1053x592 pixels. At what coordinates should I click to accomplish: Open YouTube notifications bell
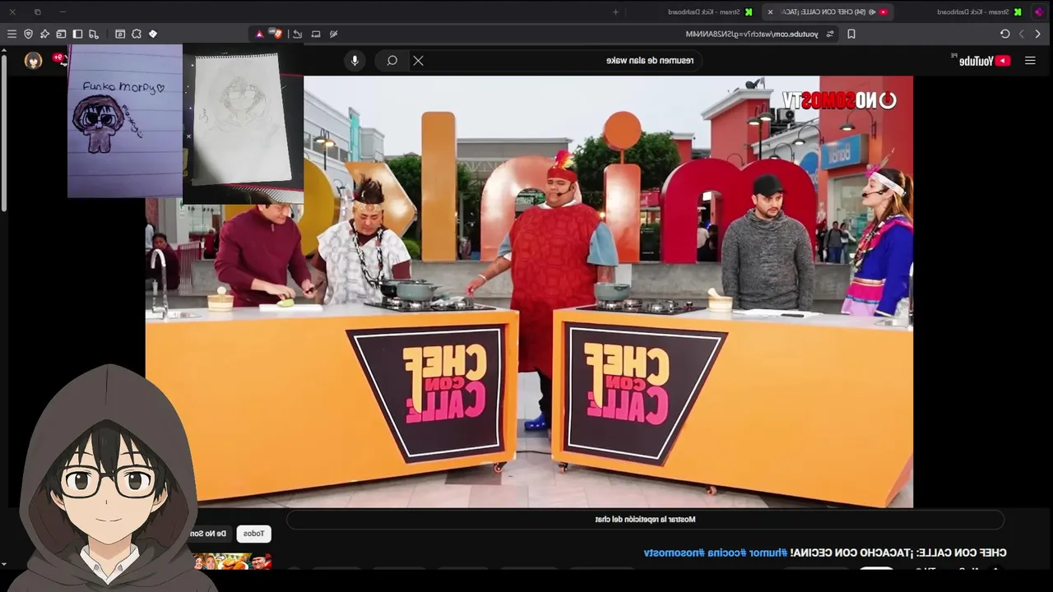59,58
